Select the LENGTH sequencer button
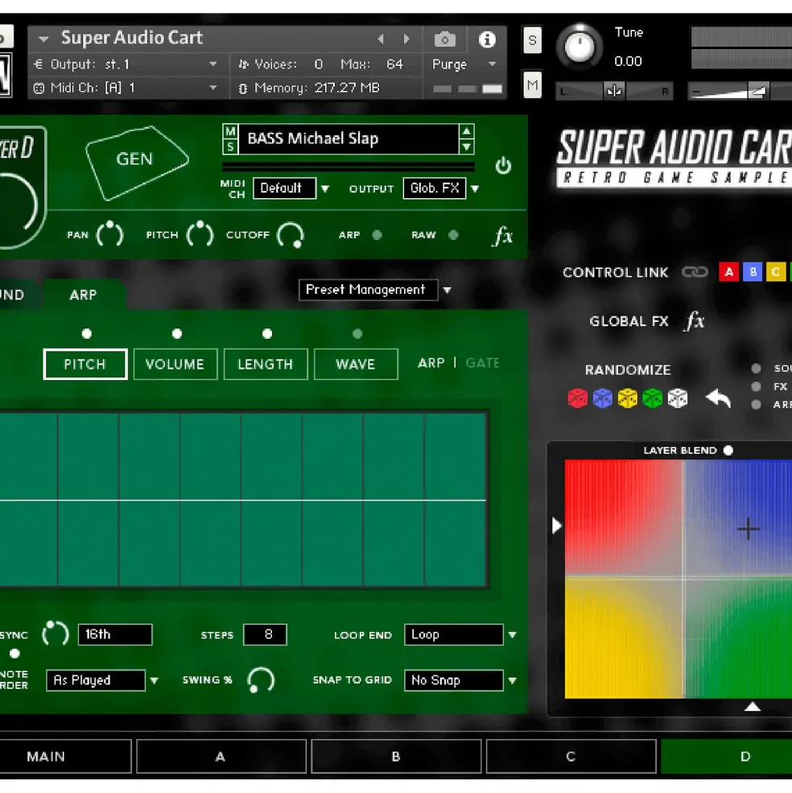Image resolution: width=792 pixels, height=793 pixels. [x=266, y=364]
